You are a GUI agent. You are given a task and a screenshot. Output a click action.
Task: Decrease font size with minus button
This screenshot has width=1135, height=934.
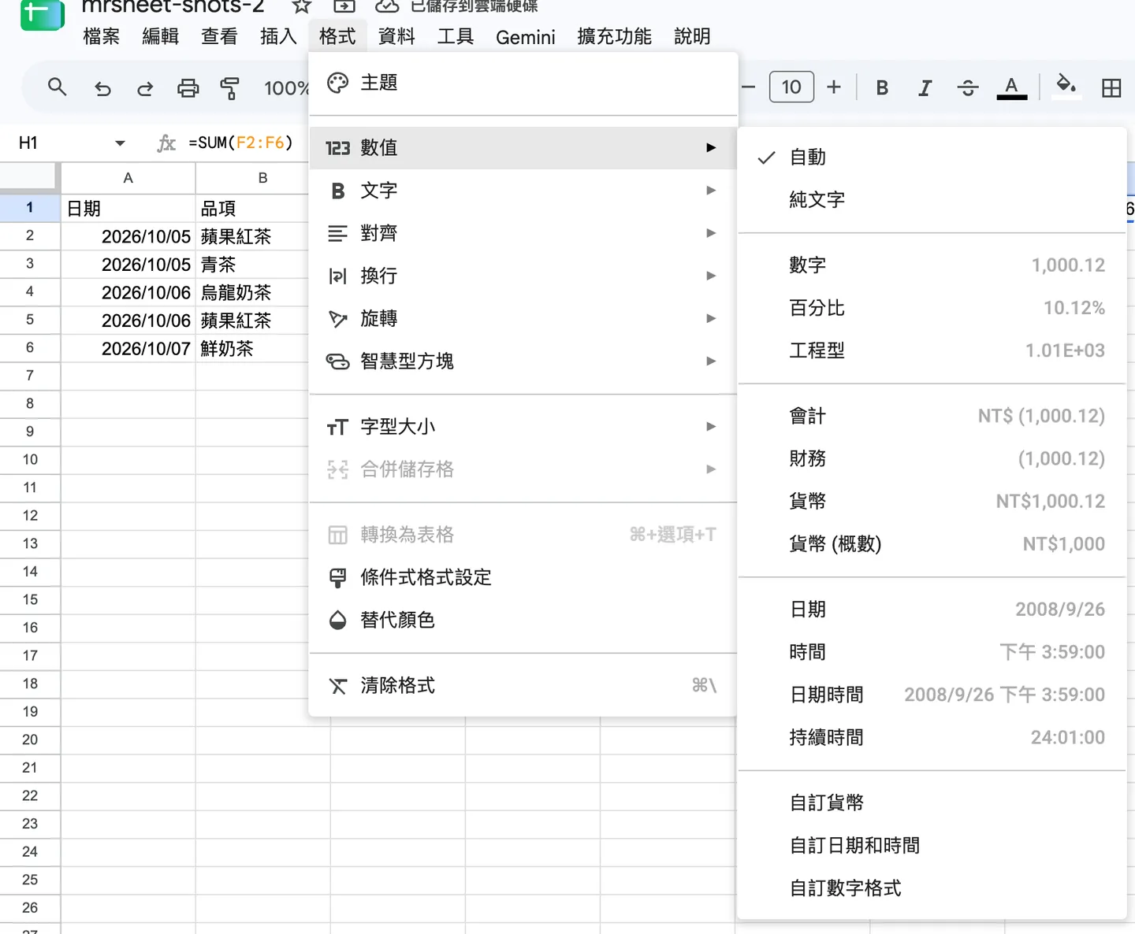[x=749, y=87]
